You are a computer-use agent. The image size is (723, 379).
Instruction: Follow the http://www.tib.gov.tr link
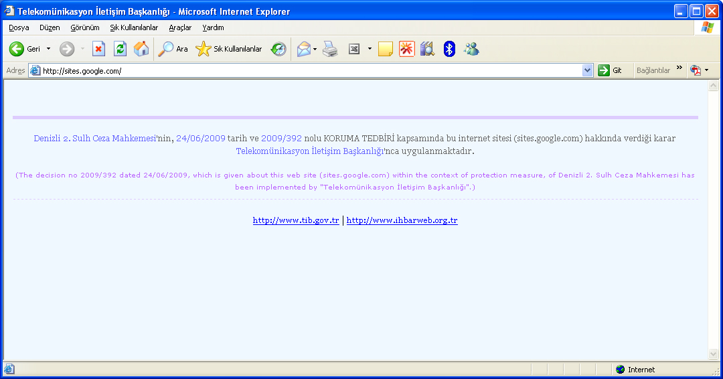coord(296,220)
